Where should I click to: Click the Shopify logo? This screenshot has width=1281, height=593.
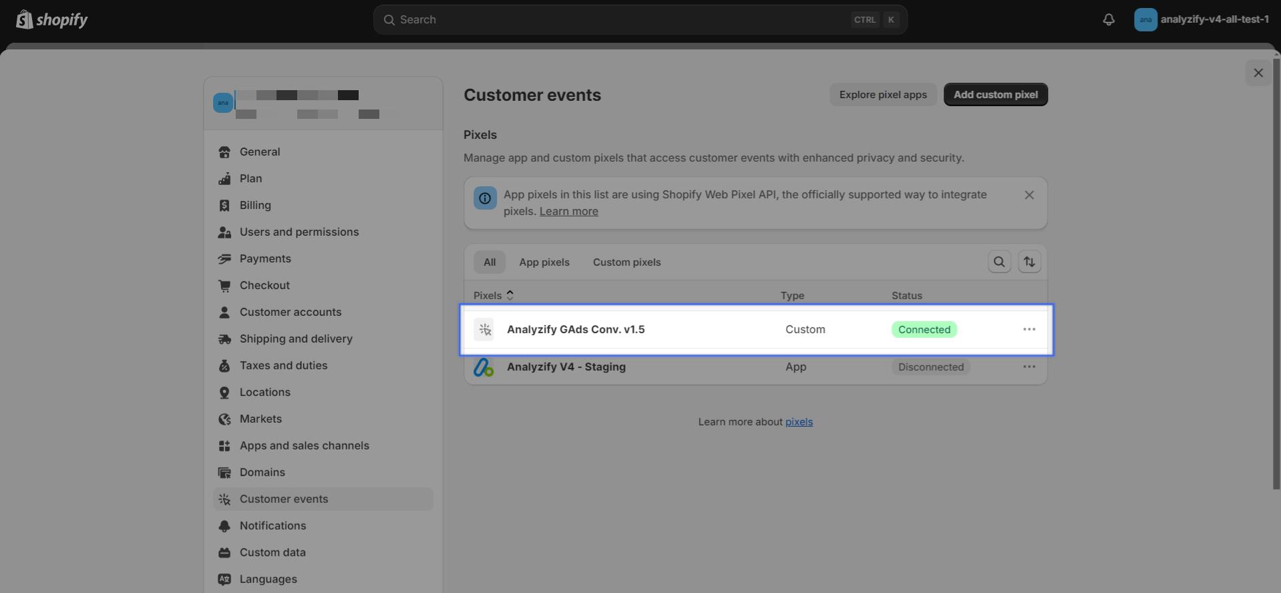click(x=52, y=20)
